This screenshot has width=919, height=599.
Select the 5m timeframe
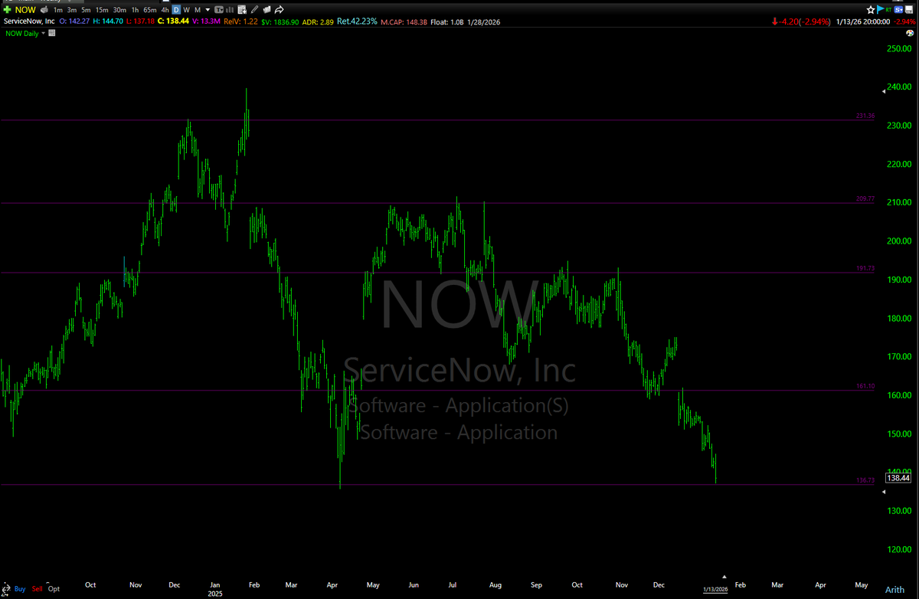point(86,10)
